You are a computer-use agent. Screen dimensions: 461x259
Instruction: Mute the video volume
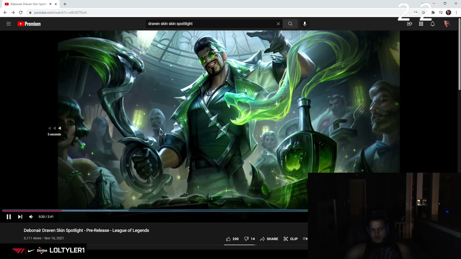tap(31, 217)
